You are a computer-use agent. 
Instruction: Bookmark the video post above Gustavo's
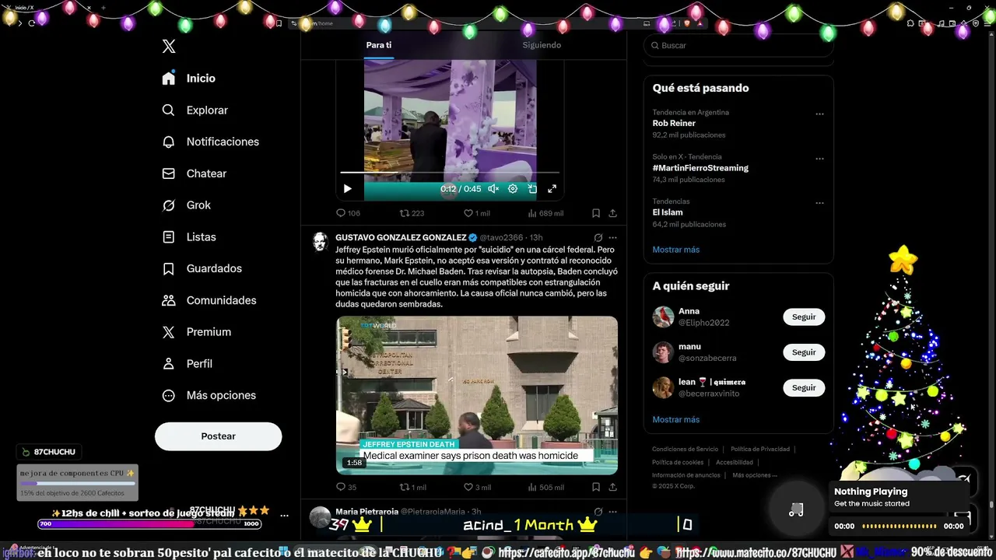[x=595, y=213]
